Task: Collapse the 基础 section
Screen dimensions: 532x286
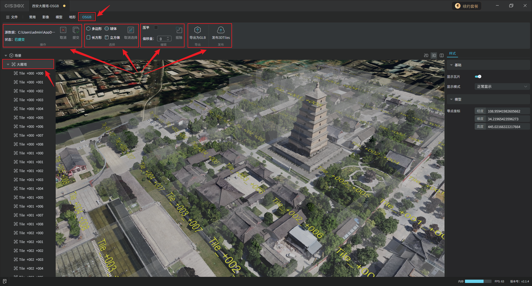Action: 451,65
